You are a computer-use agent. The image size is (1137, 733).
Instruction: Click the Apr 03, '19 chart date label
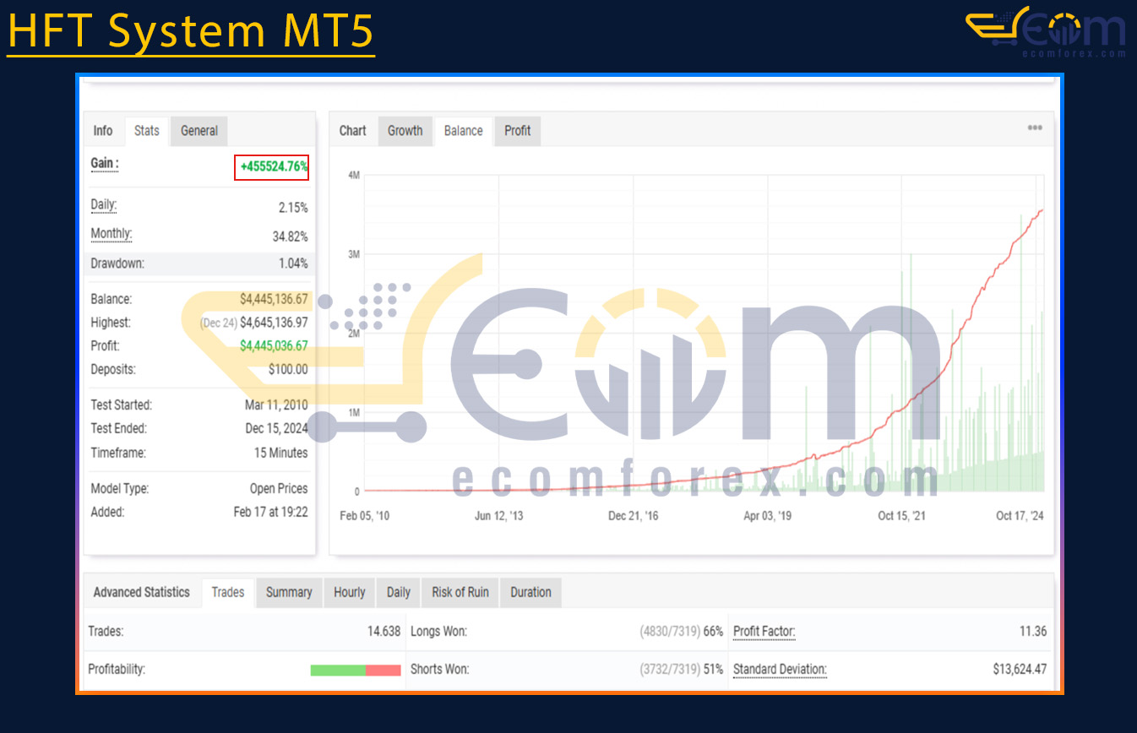(x=767, y=516)
